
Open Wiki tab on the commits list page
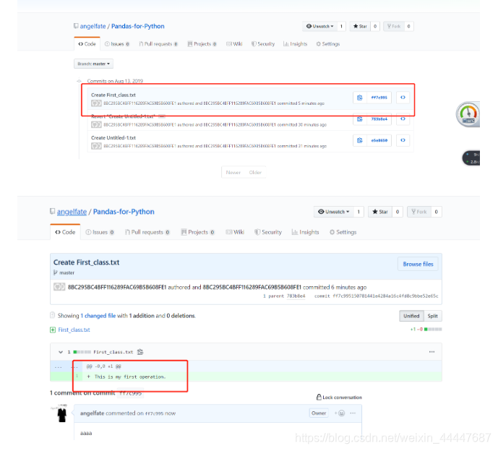click(x=234, y=44)
